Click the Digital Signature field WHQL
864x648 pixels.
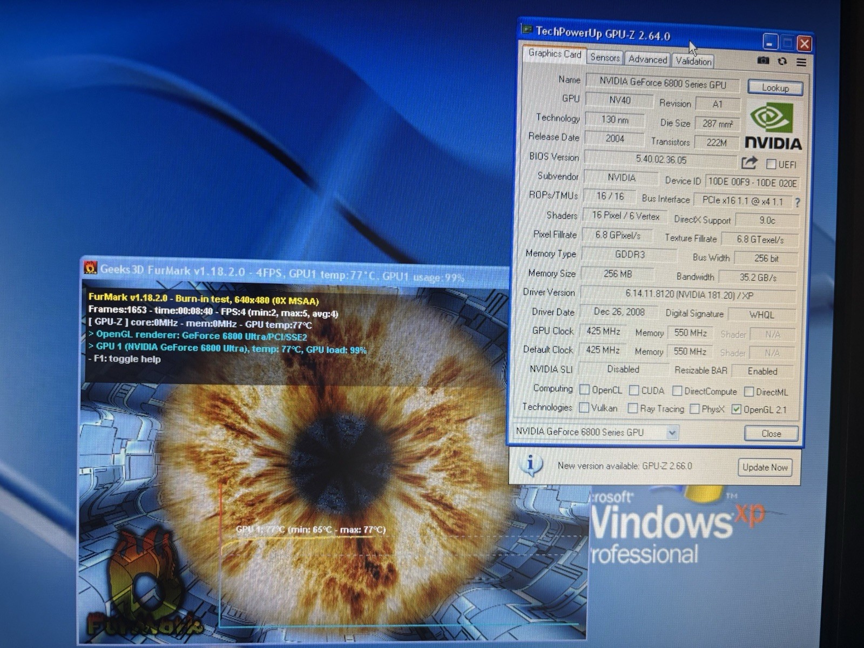[x=761, y=315]
